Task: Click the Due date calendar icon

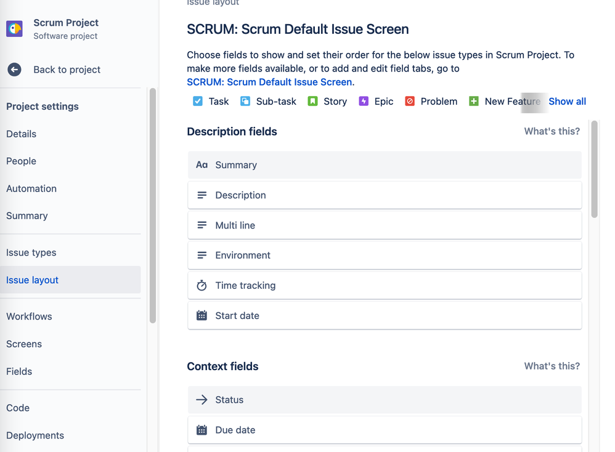Action: pyautogui.click(x=202, y=430)
